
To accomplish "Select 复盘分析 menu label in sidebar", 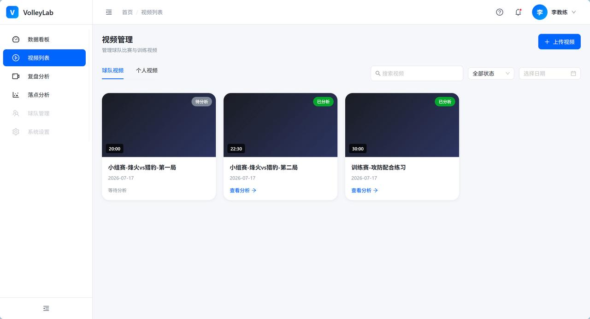I will pyautogui.click(x=38, y=76).
